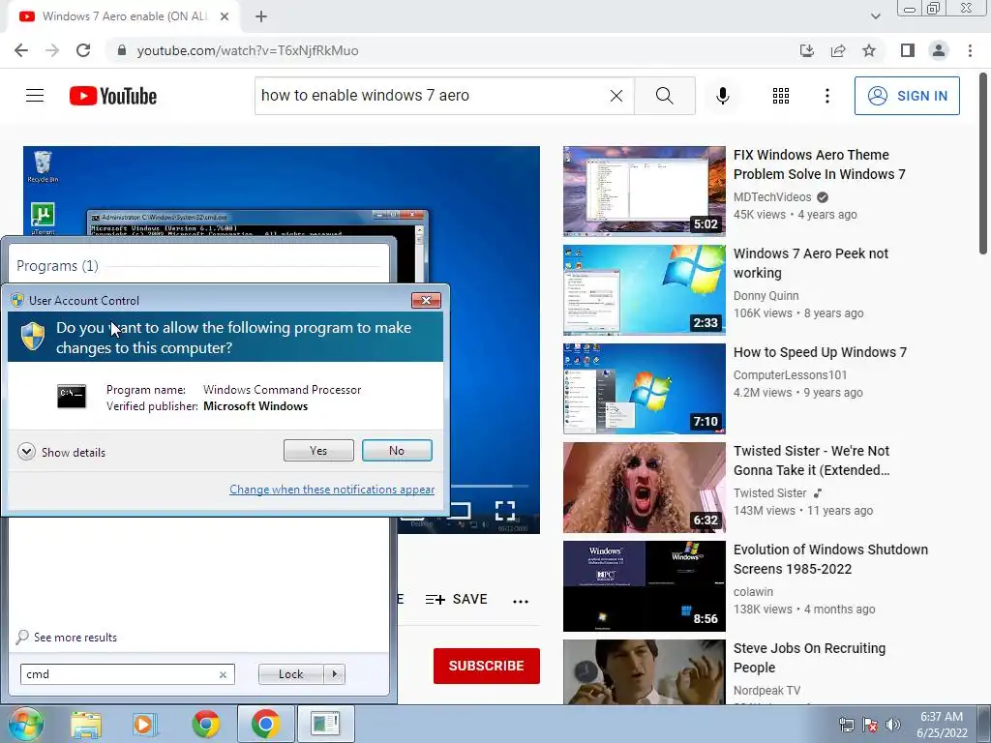Image resolution: width=991 pixels, height=743 pixels.
Task: Click the first Chrome taskbar icon
Action: pyautogui.click(x=206, y=724)
